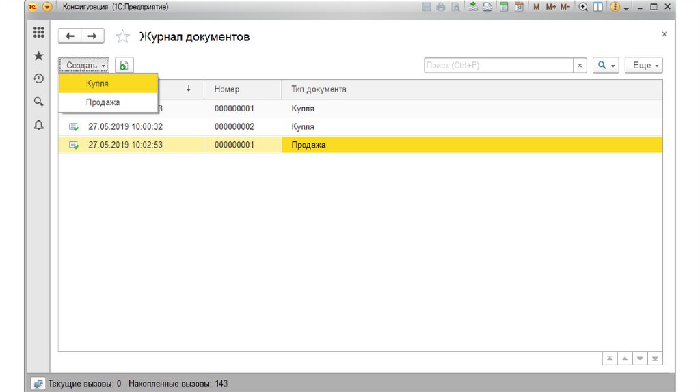Open Favorites star in the sidebar
Viewport: 700px width, 392px height.
[39, 56]
